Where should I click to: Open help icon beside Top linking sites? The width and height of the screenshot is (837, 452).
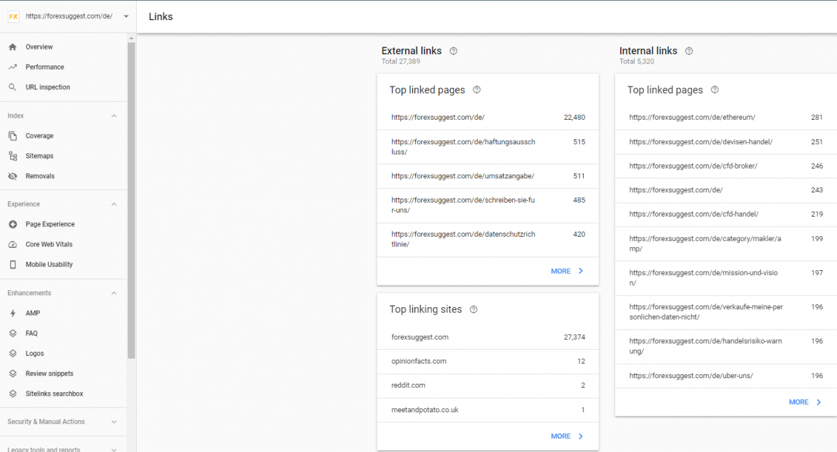click(474, 309)
